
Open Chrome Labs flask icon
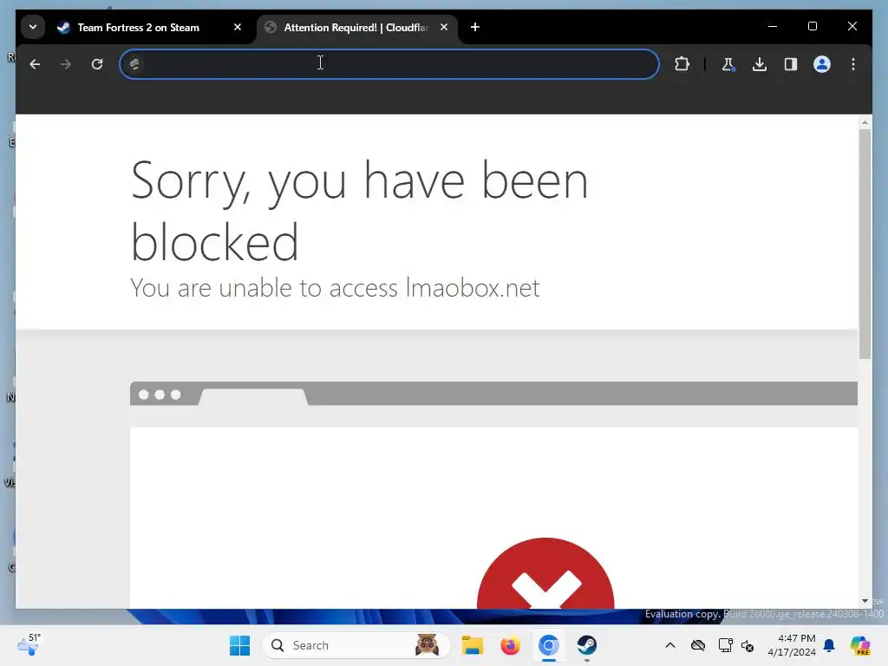pyautogui.click(x=728, y=64)
